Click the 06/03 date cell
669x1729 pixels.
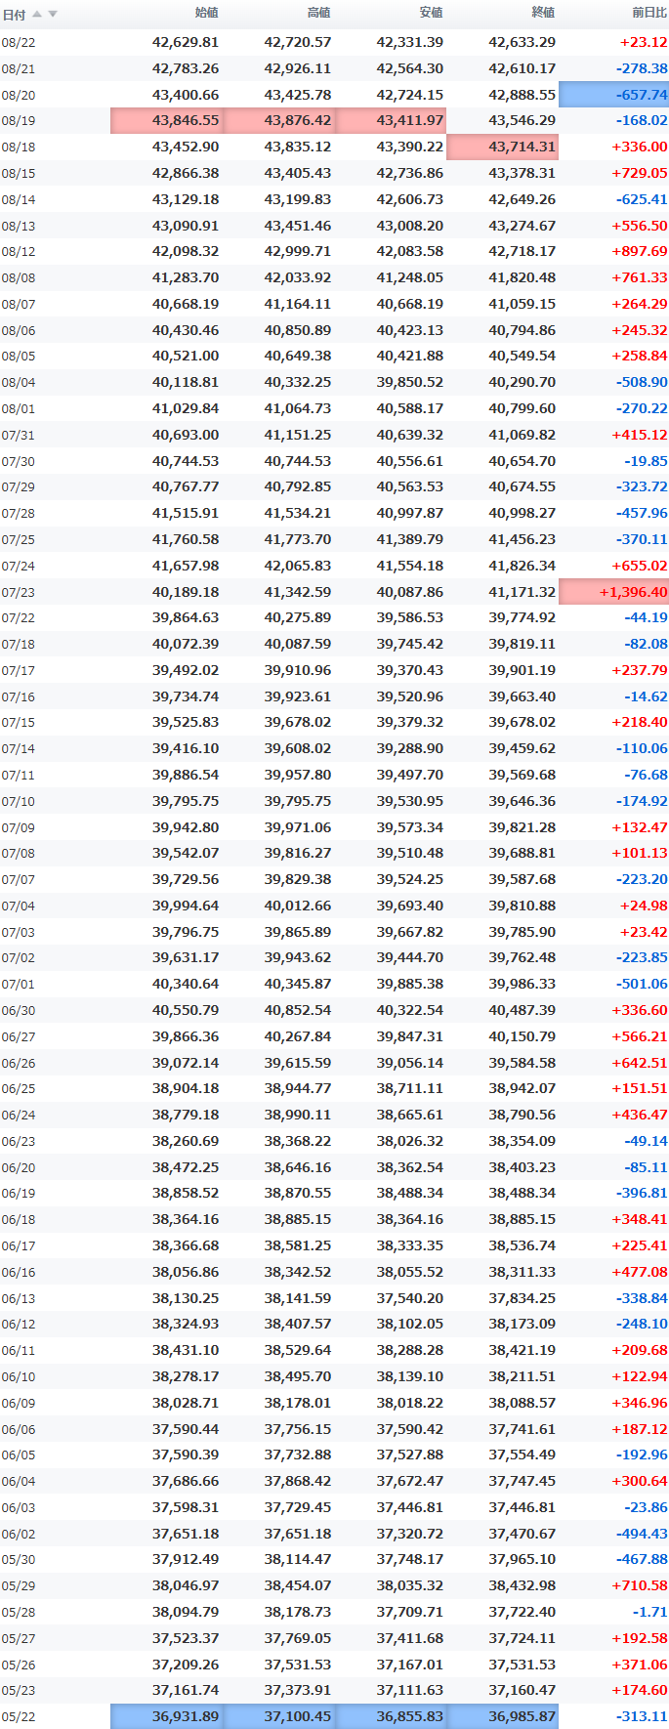(x=19, y=1508)
